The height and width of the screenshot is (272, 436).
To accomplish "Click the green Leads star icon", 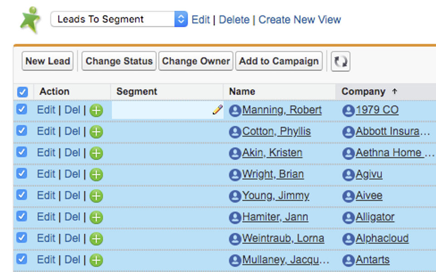I will point(30,20).
